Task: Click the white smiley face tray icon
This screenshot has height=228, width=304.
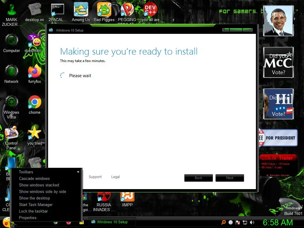Action: 230,222
